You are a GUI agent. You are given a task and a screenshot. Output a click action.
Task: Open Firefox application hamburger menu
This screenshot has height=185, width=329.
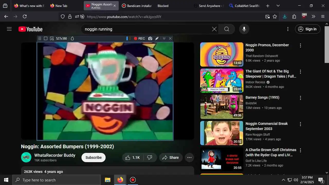click(323, 16)
